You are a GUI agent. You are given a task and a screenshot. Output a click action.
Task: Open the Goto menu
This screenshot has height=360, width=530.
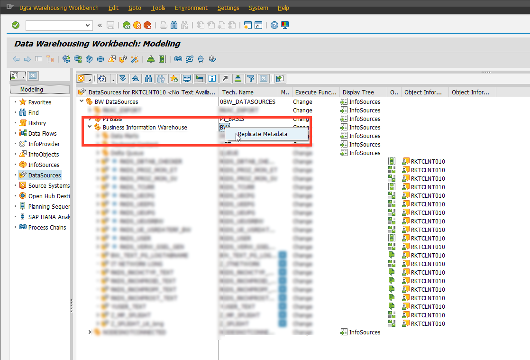[x=135, y=8]
